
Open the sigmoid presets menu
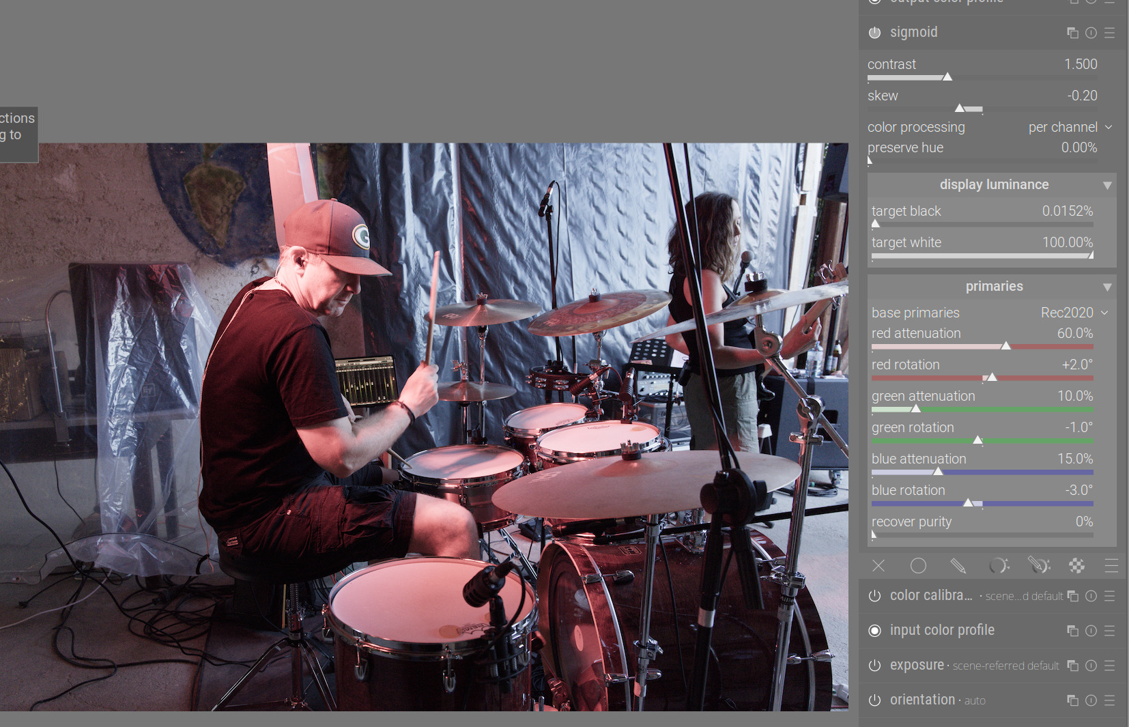pos(1110,33)
